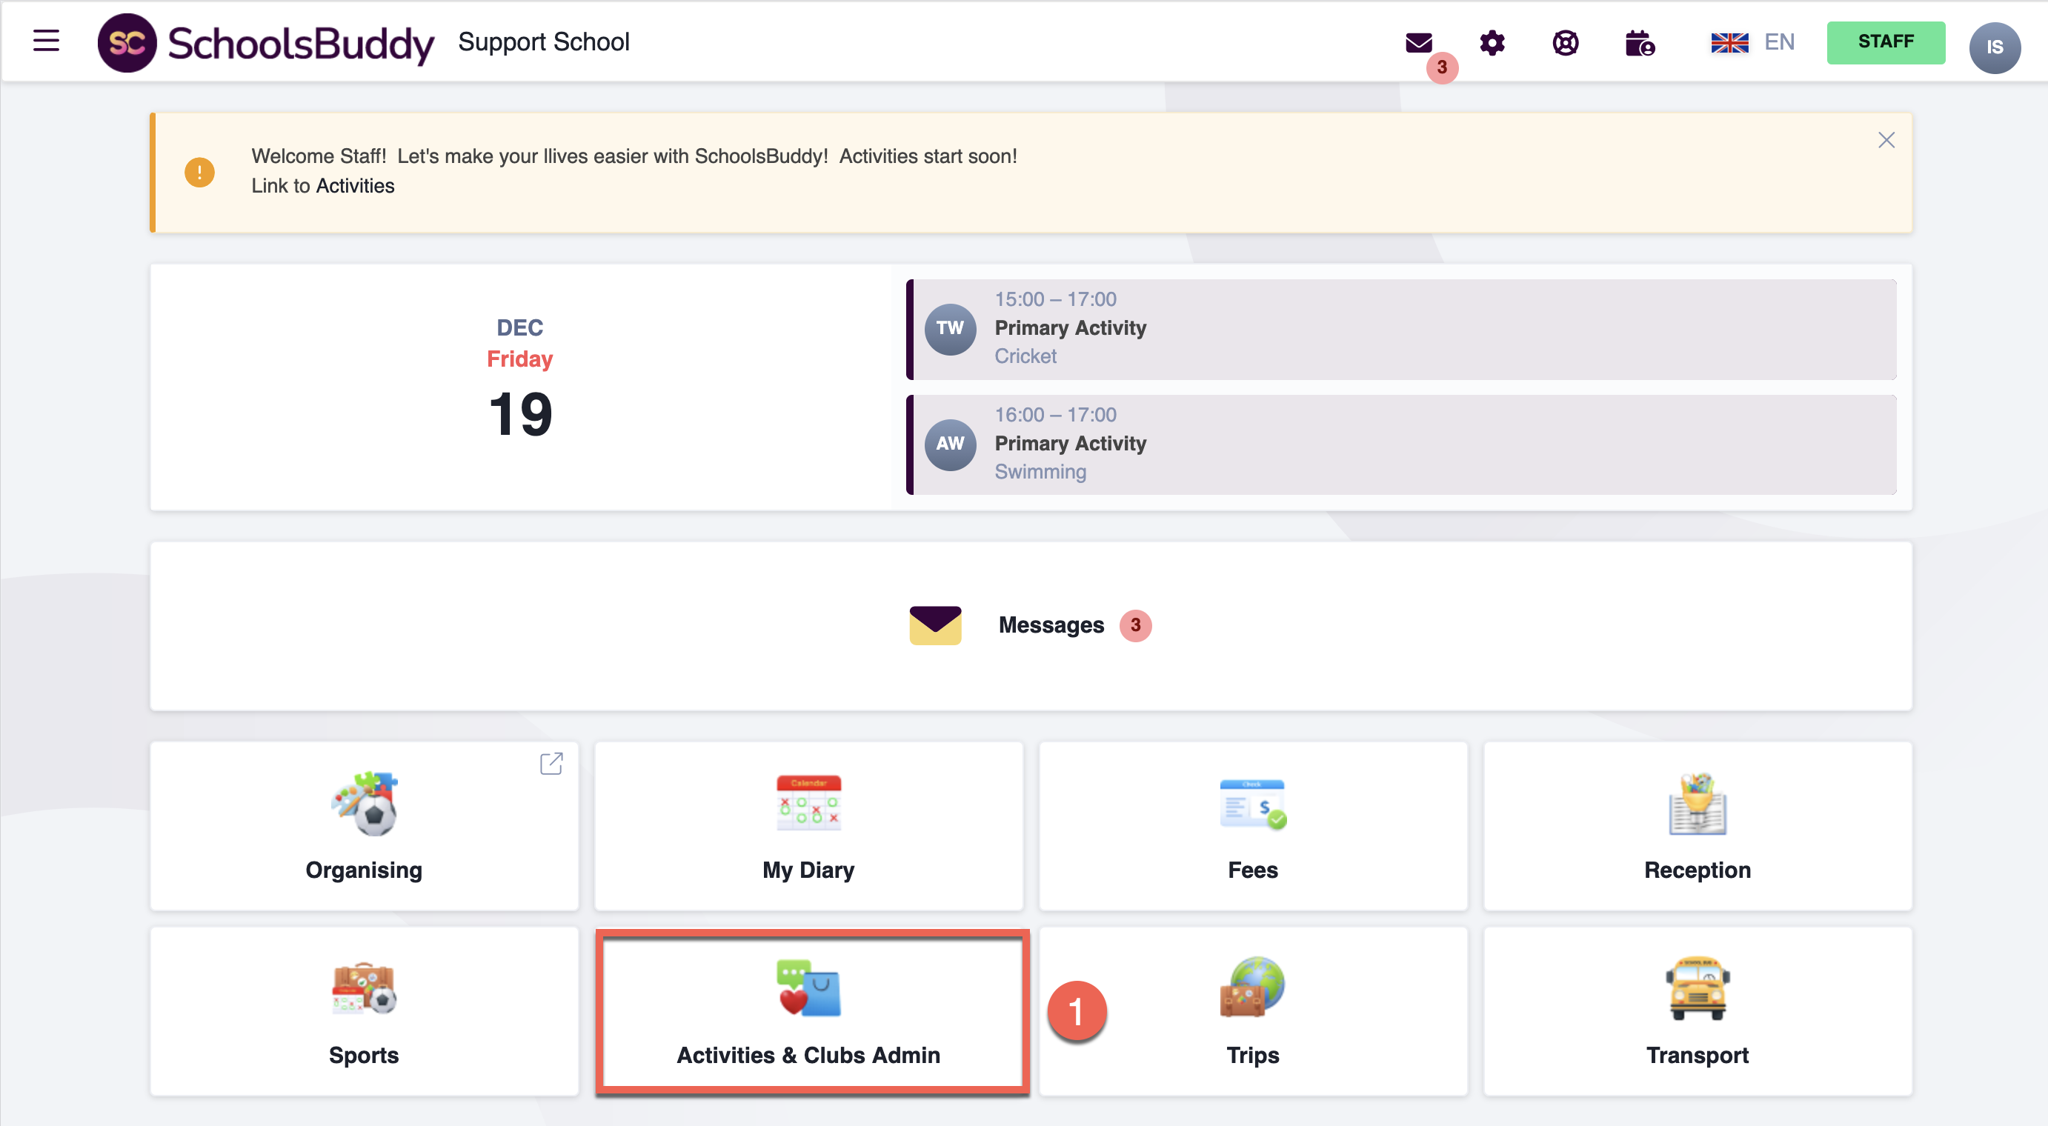Open the EN language selector

pos(1752,42)
